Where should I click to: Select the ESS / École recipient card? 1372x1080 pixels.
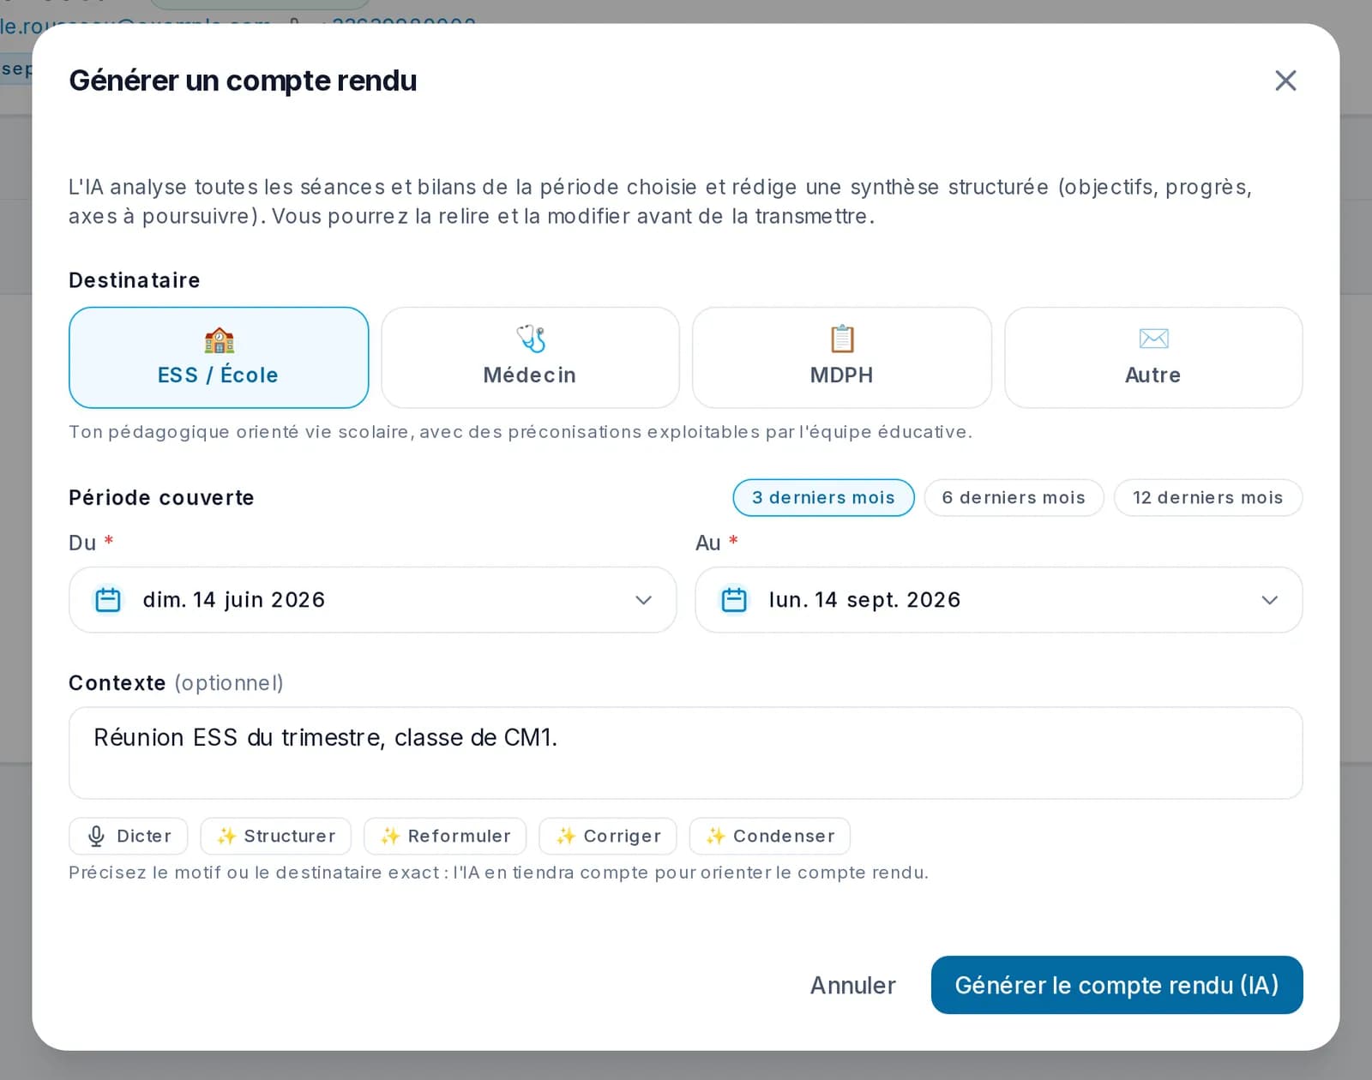tap(219, 357)
